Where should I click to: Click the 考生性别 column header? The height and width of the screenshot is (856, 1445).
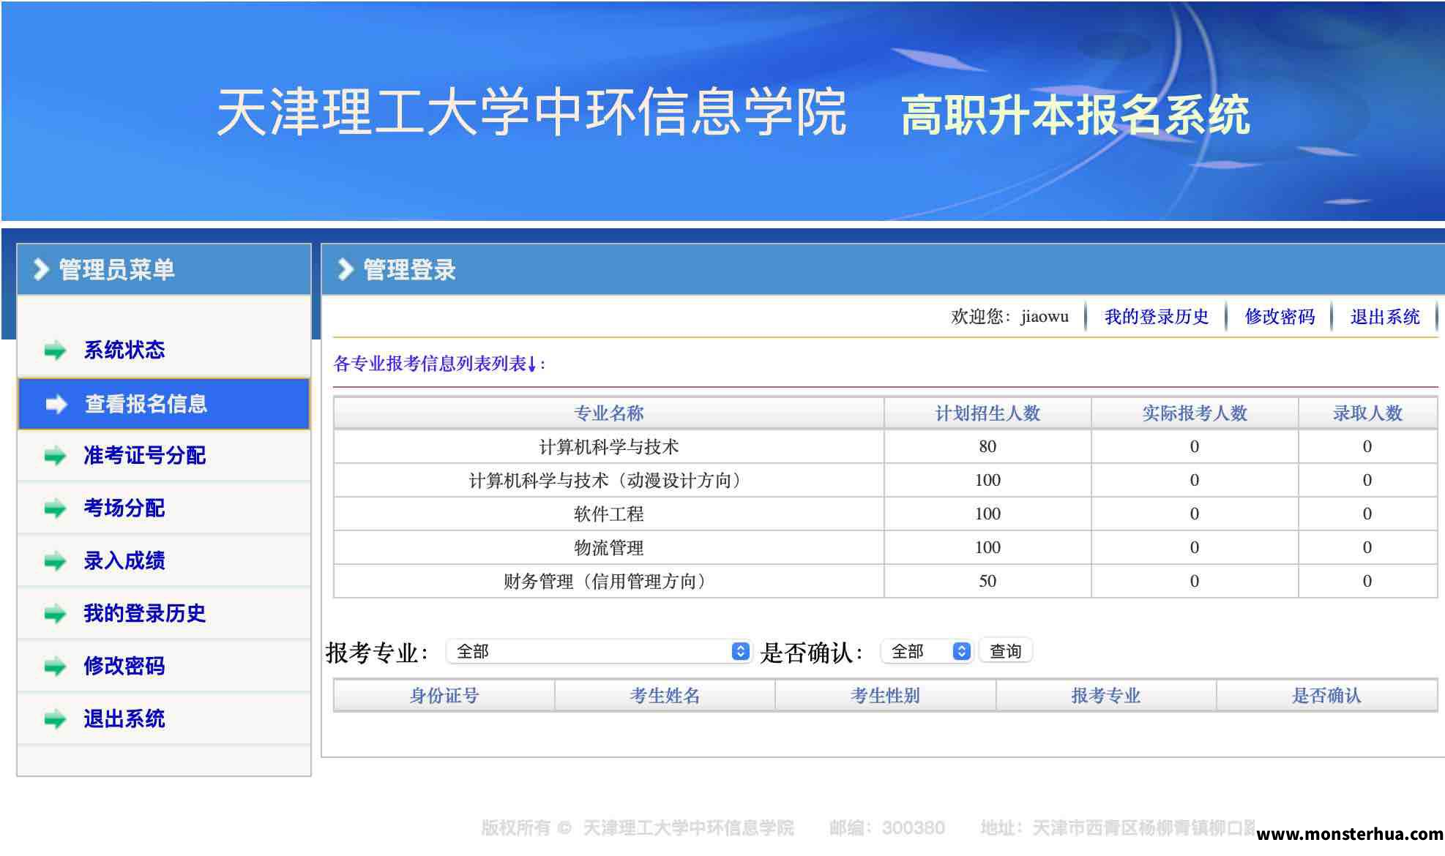[885, 696]
